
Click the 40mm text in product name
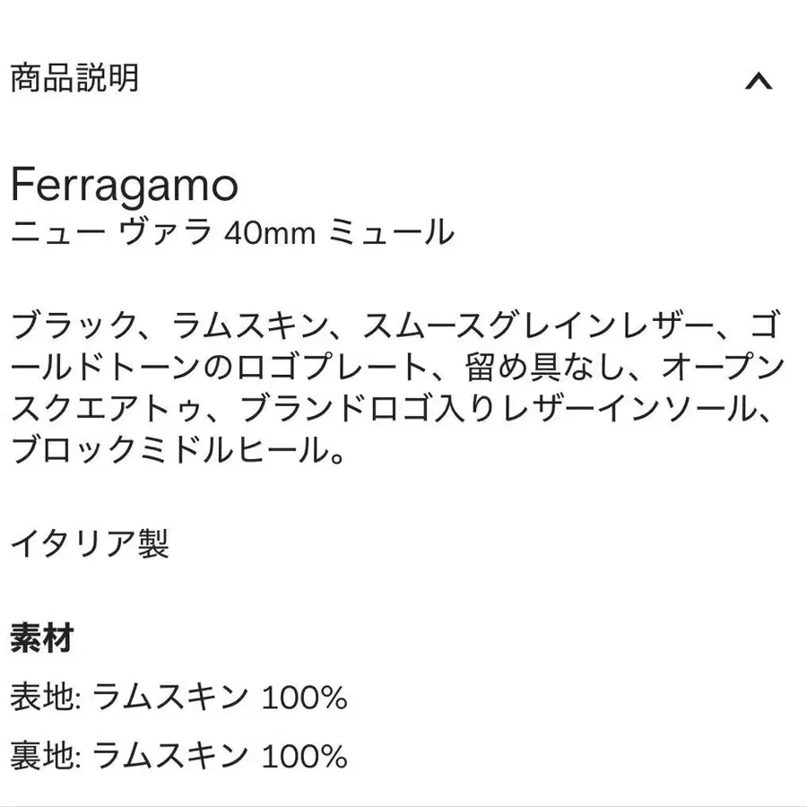pos(270,234)
